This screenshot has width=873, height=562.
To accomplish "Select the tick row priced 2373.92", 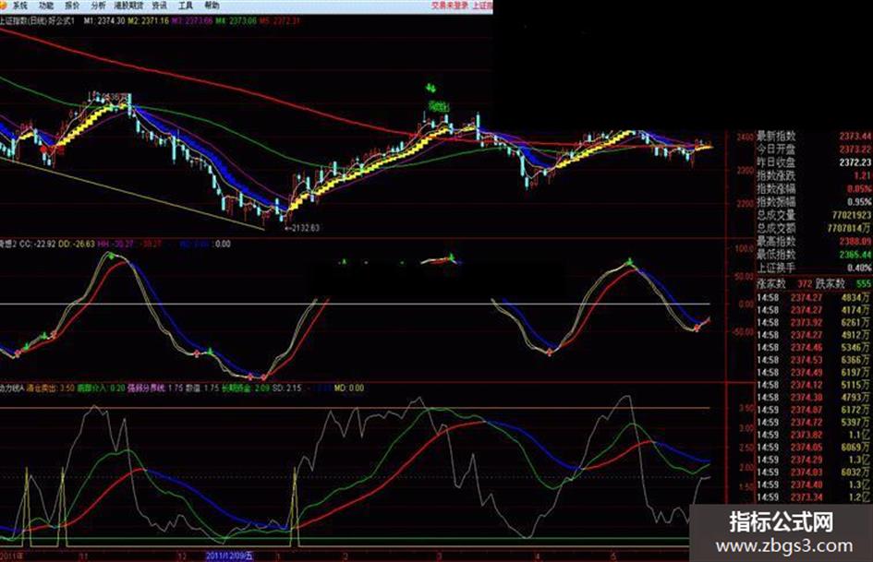I will (x=814, y=323).
